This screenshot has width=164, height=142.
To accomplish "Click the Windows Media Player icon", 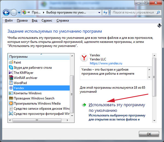I will (11, 103).
